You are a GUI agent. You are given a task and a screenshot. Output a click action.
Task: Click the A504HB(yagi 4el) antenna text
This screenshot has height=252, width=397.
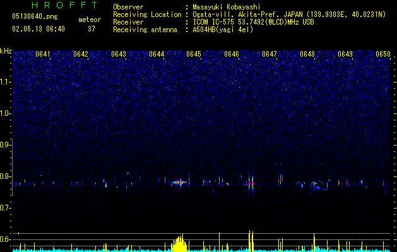point(223,30)
